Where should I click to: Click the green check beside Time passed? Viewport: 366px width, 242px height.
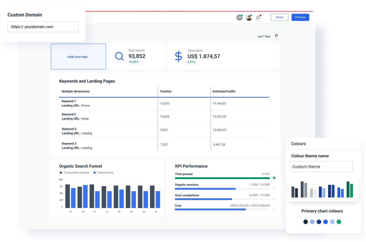click(274, 178)
